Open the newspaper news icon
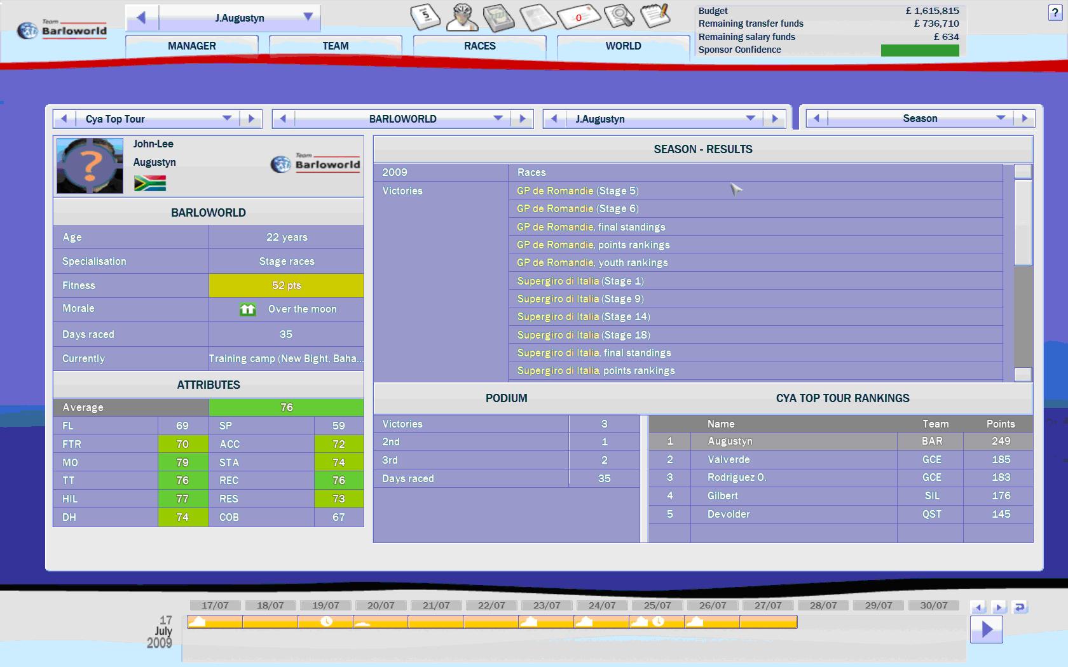The height and width of the screenshot is (667, 1068). (538, 17)
